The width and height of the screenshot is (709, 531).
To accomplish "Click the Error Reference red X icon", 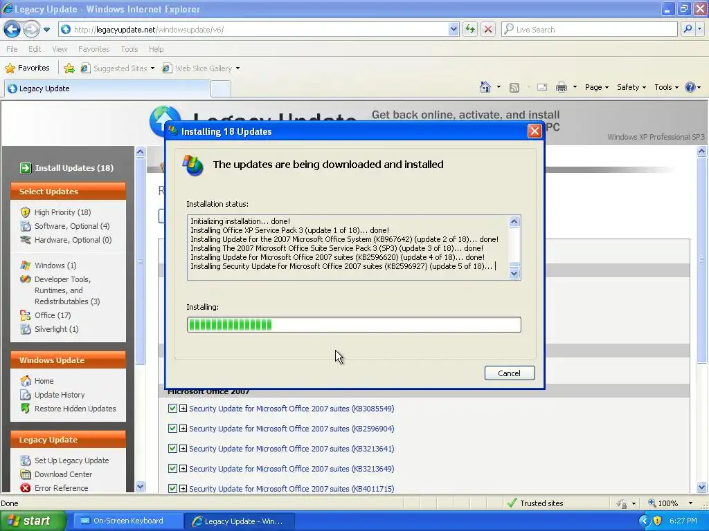I will [x=26, y=488].
